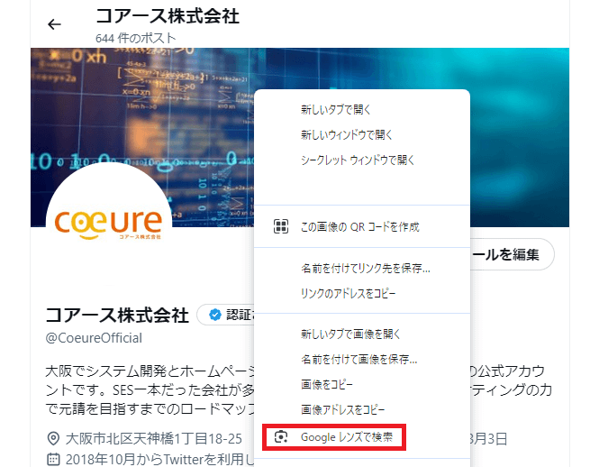This screenshot has width=590, height=467.
Task: Select Google レンズで検索 menu entry
Action: pyautogui.click(x=347, y=437)
